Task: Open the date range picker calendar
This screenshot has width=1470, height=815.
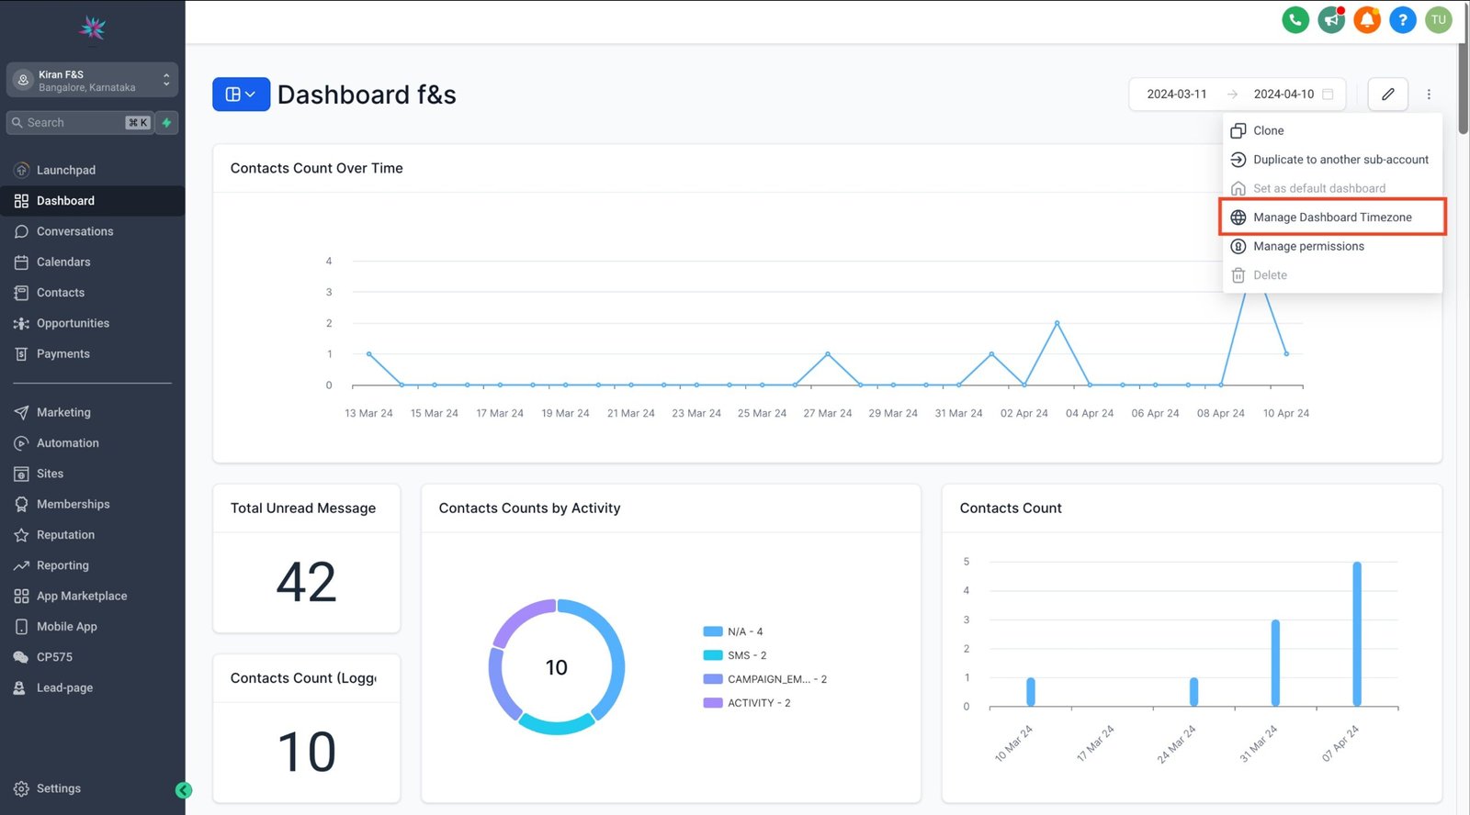Action: pyautogui.click(x=1328, y=94)
